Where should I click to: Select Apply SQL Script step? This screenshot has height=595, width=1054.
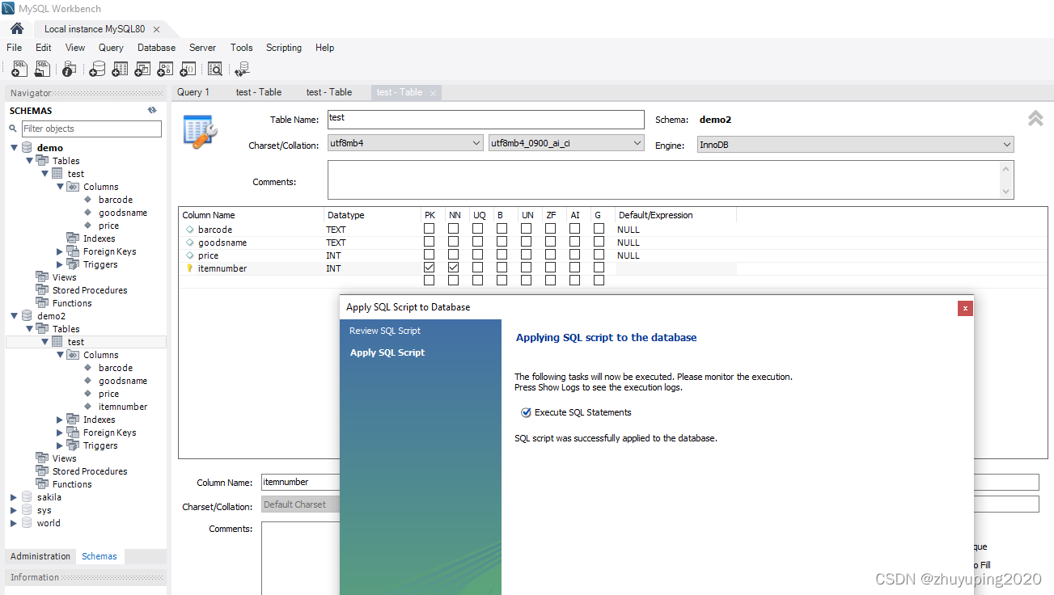point(387,352)
